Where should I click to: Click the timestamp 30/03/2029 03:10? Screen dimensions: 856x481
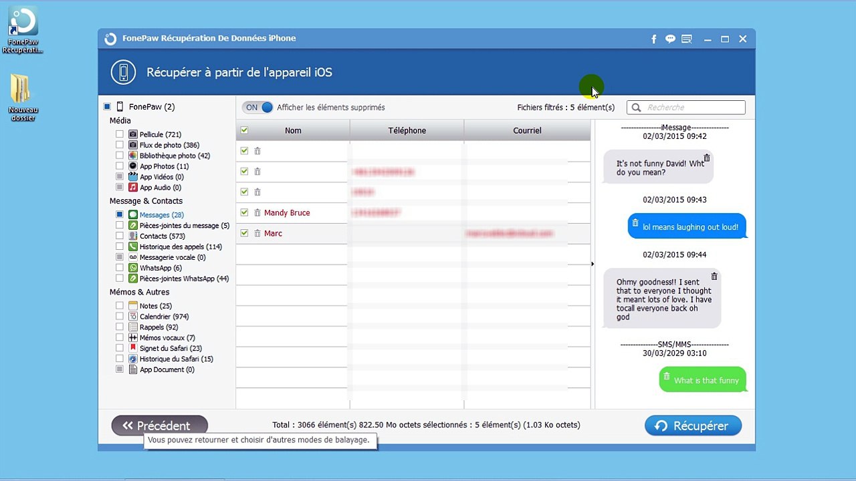tap(674, 353)
